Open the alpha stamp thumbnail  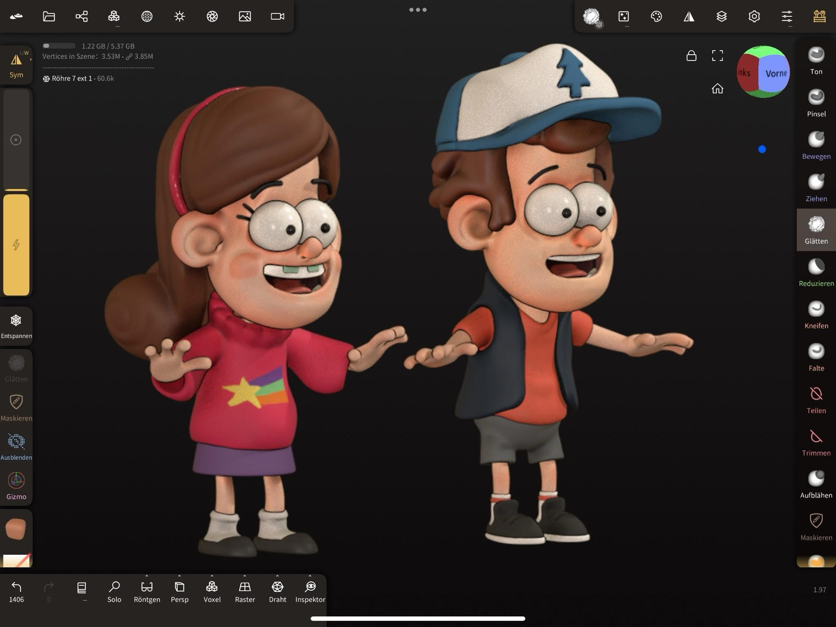[x=17, y=561]
